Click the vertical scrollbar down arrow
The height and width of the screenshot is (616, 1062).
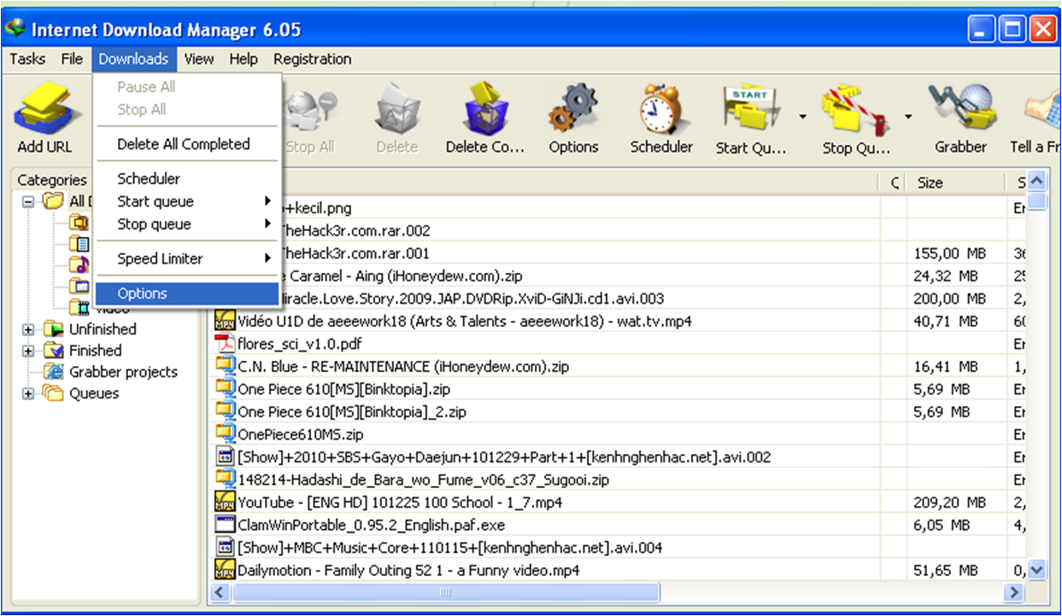click(x=1036, y=570)
